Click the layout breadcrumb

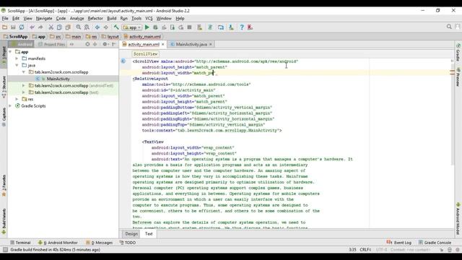[x=110, y=37]
